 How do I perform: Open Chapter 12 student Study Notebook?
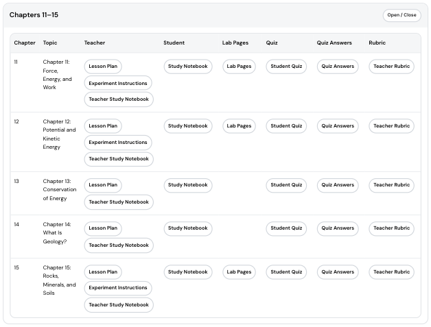188,126
